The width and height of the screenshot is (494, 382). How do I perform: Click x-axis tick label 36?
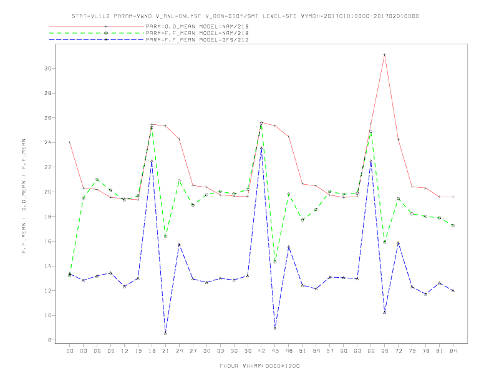pyautogui.click(x=234, y=351)
